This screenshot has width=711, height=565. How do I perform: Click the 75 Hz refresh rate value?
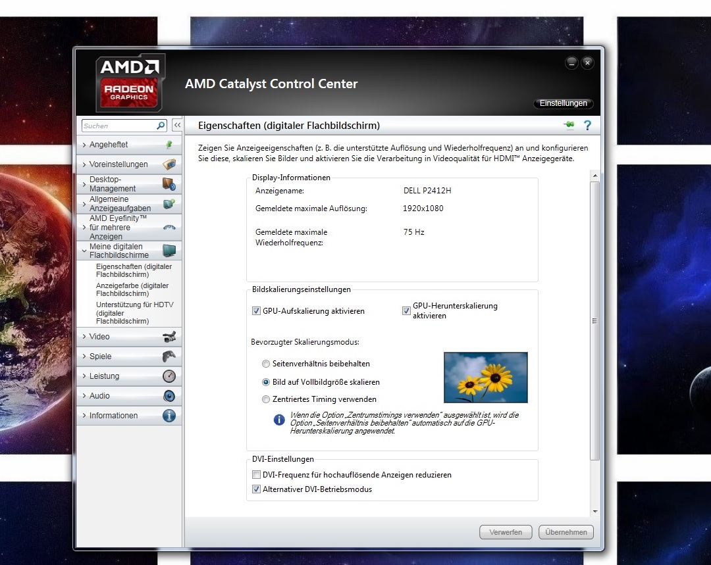(413, 232)
